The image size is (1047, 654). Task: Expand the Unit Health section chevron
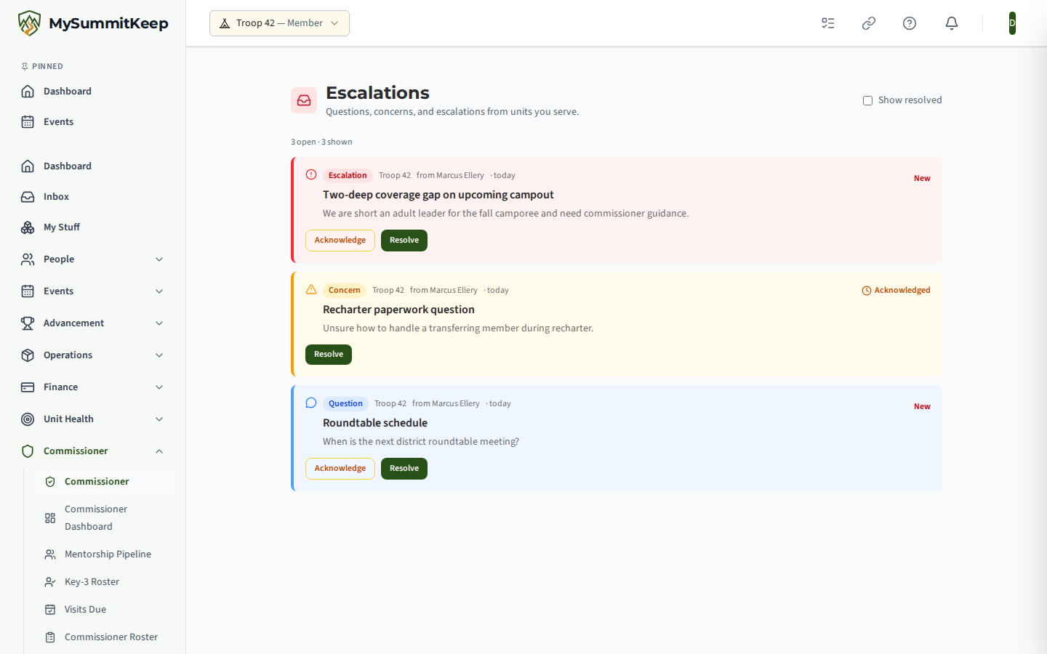159,419
